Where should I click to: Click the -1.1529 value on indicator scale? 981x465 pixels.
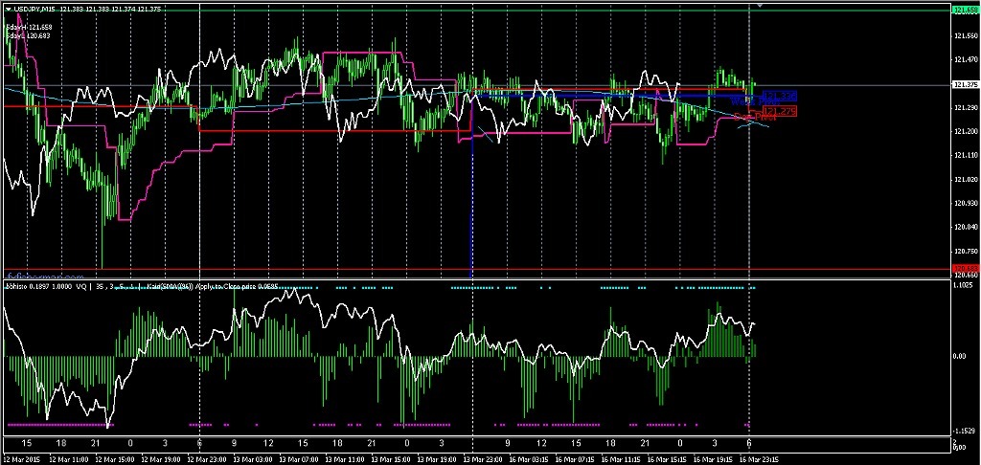(966, 430)
